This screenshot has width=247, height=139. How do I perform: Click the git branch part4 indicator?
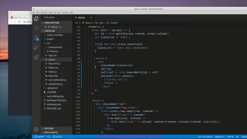tap(39, 137)
